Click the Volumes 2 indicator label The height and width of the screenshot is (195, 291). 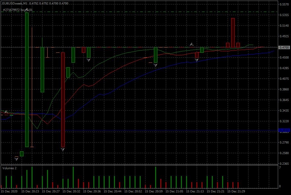(x=9, y=168)
